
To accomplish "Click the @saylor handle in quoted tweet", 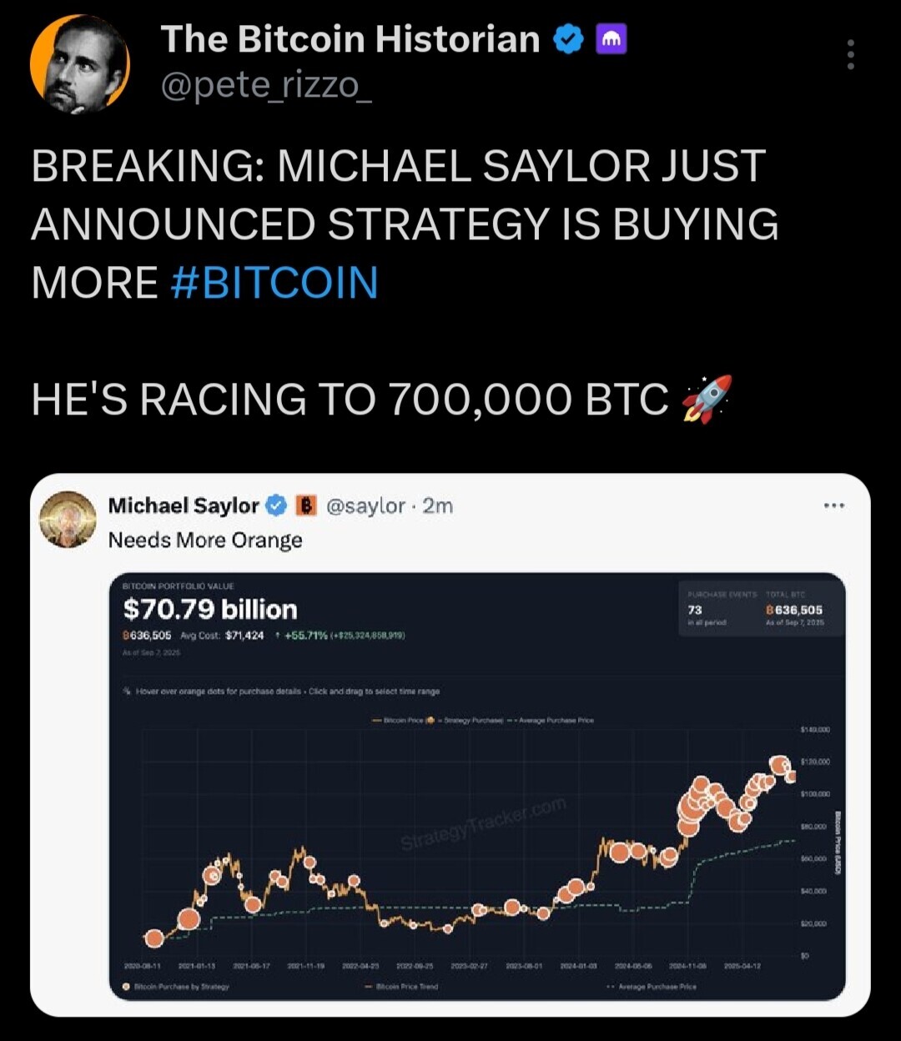I will 365,505.
